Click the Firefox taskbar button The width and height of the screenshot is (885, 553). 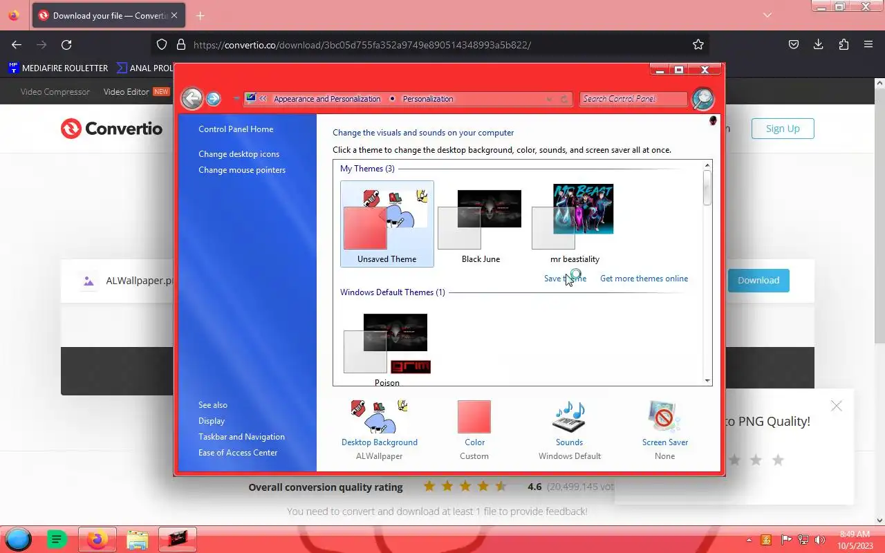[97, 539]
